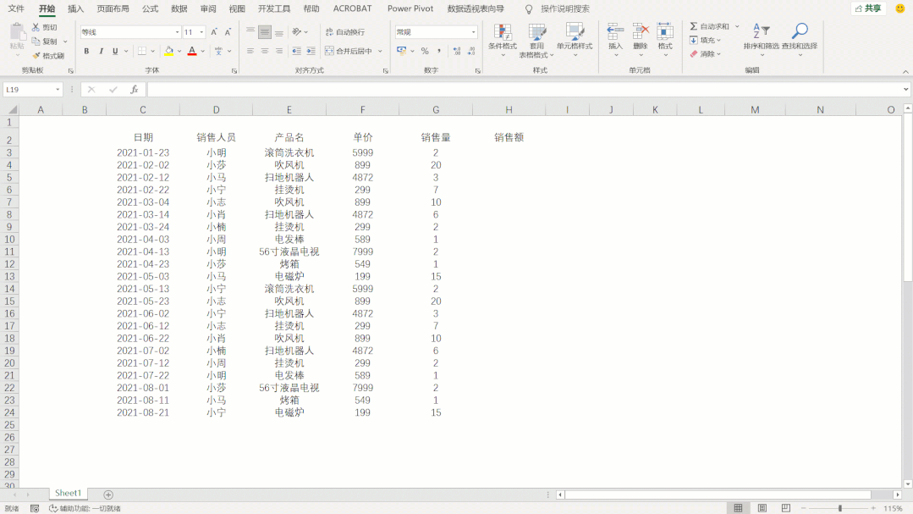Add a new sheet with plus icon
Image resolution: width=913 pixels, height=514 pixels.
coord(108,495)
